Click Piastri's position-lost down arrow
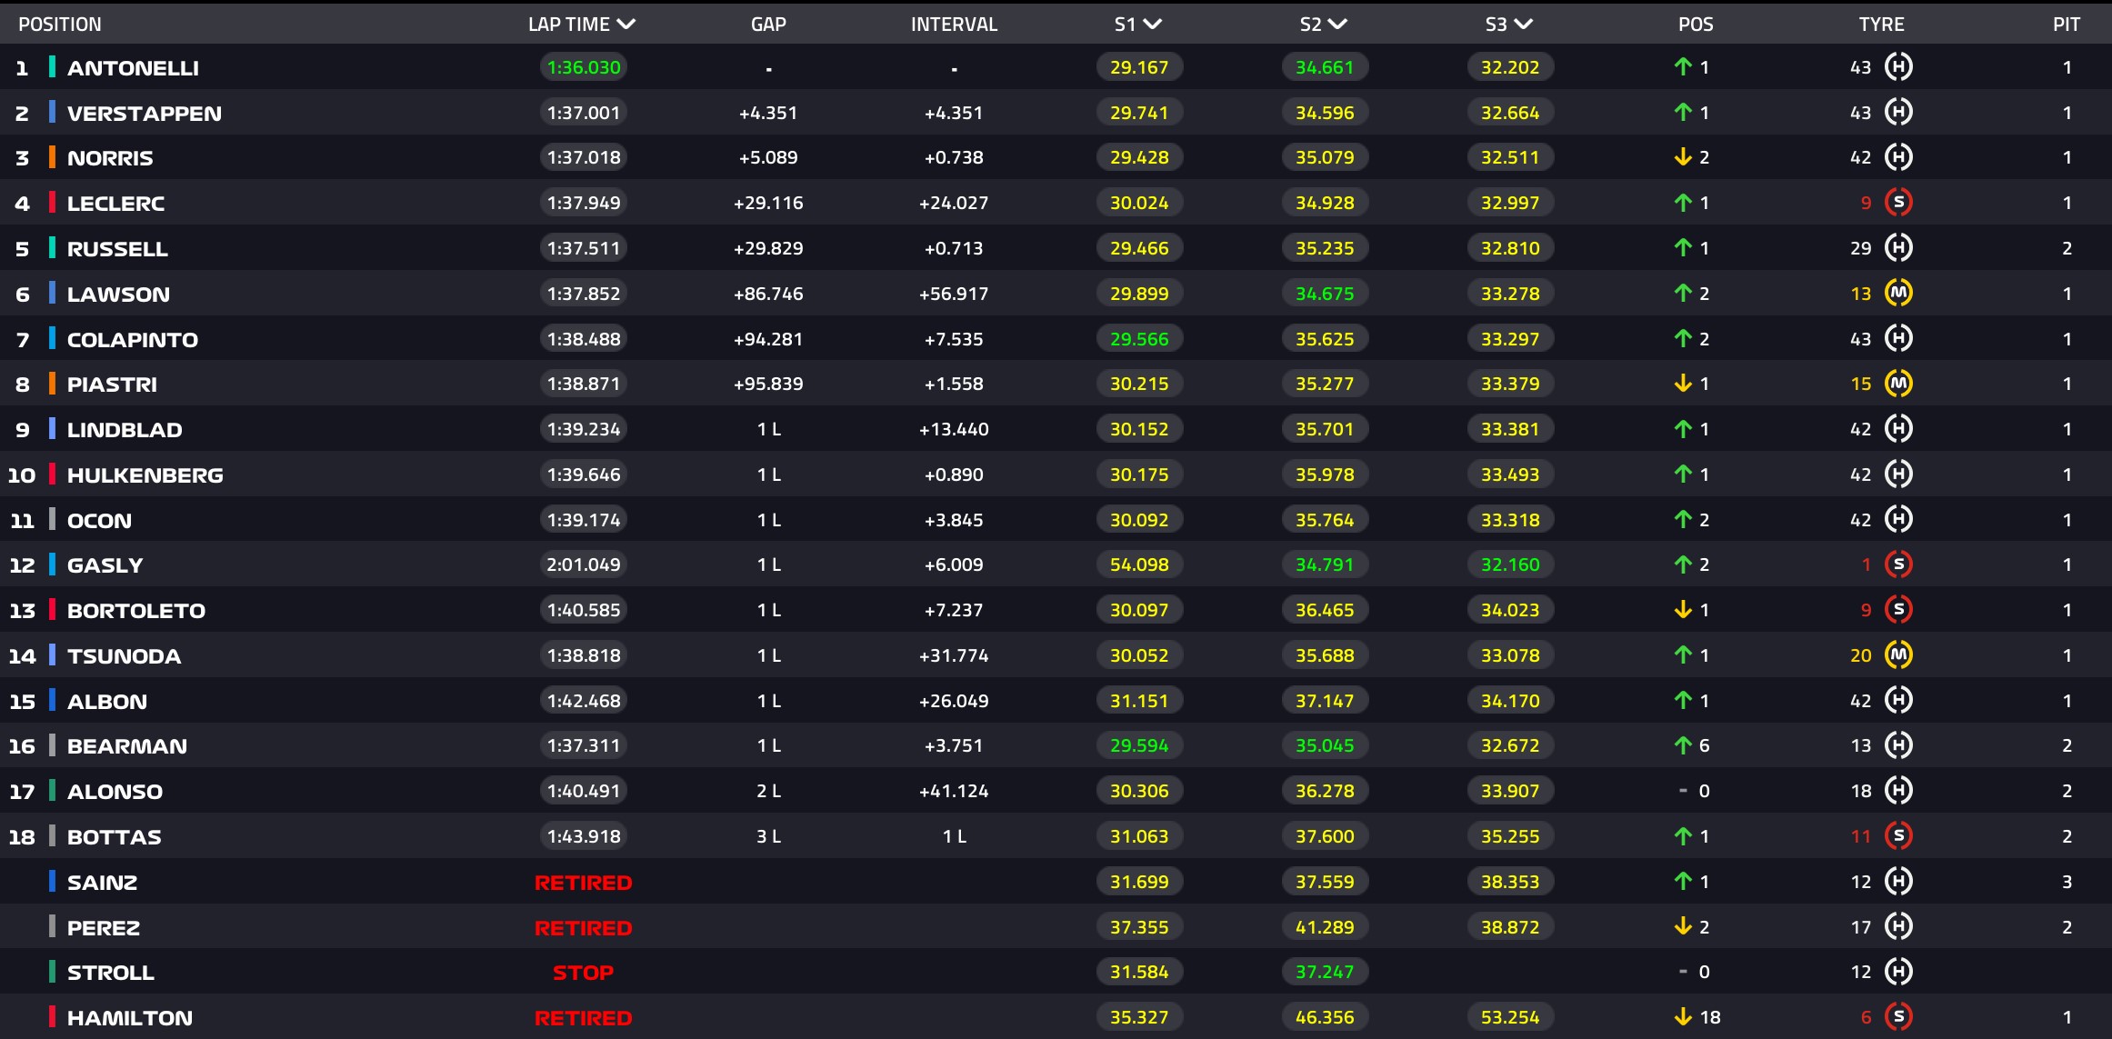This screenshot has width=2112, height=1039. point(1683,384)
